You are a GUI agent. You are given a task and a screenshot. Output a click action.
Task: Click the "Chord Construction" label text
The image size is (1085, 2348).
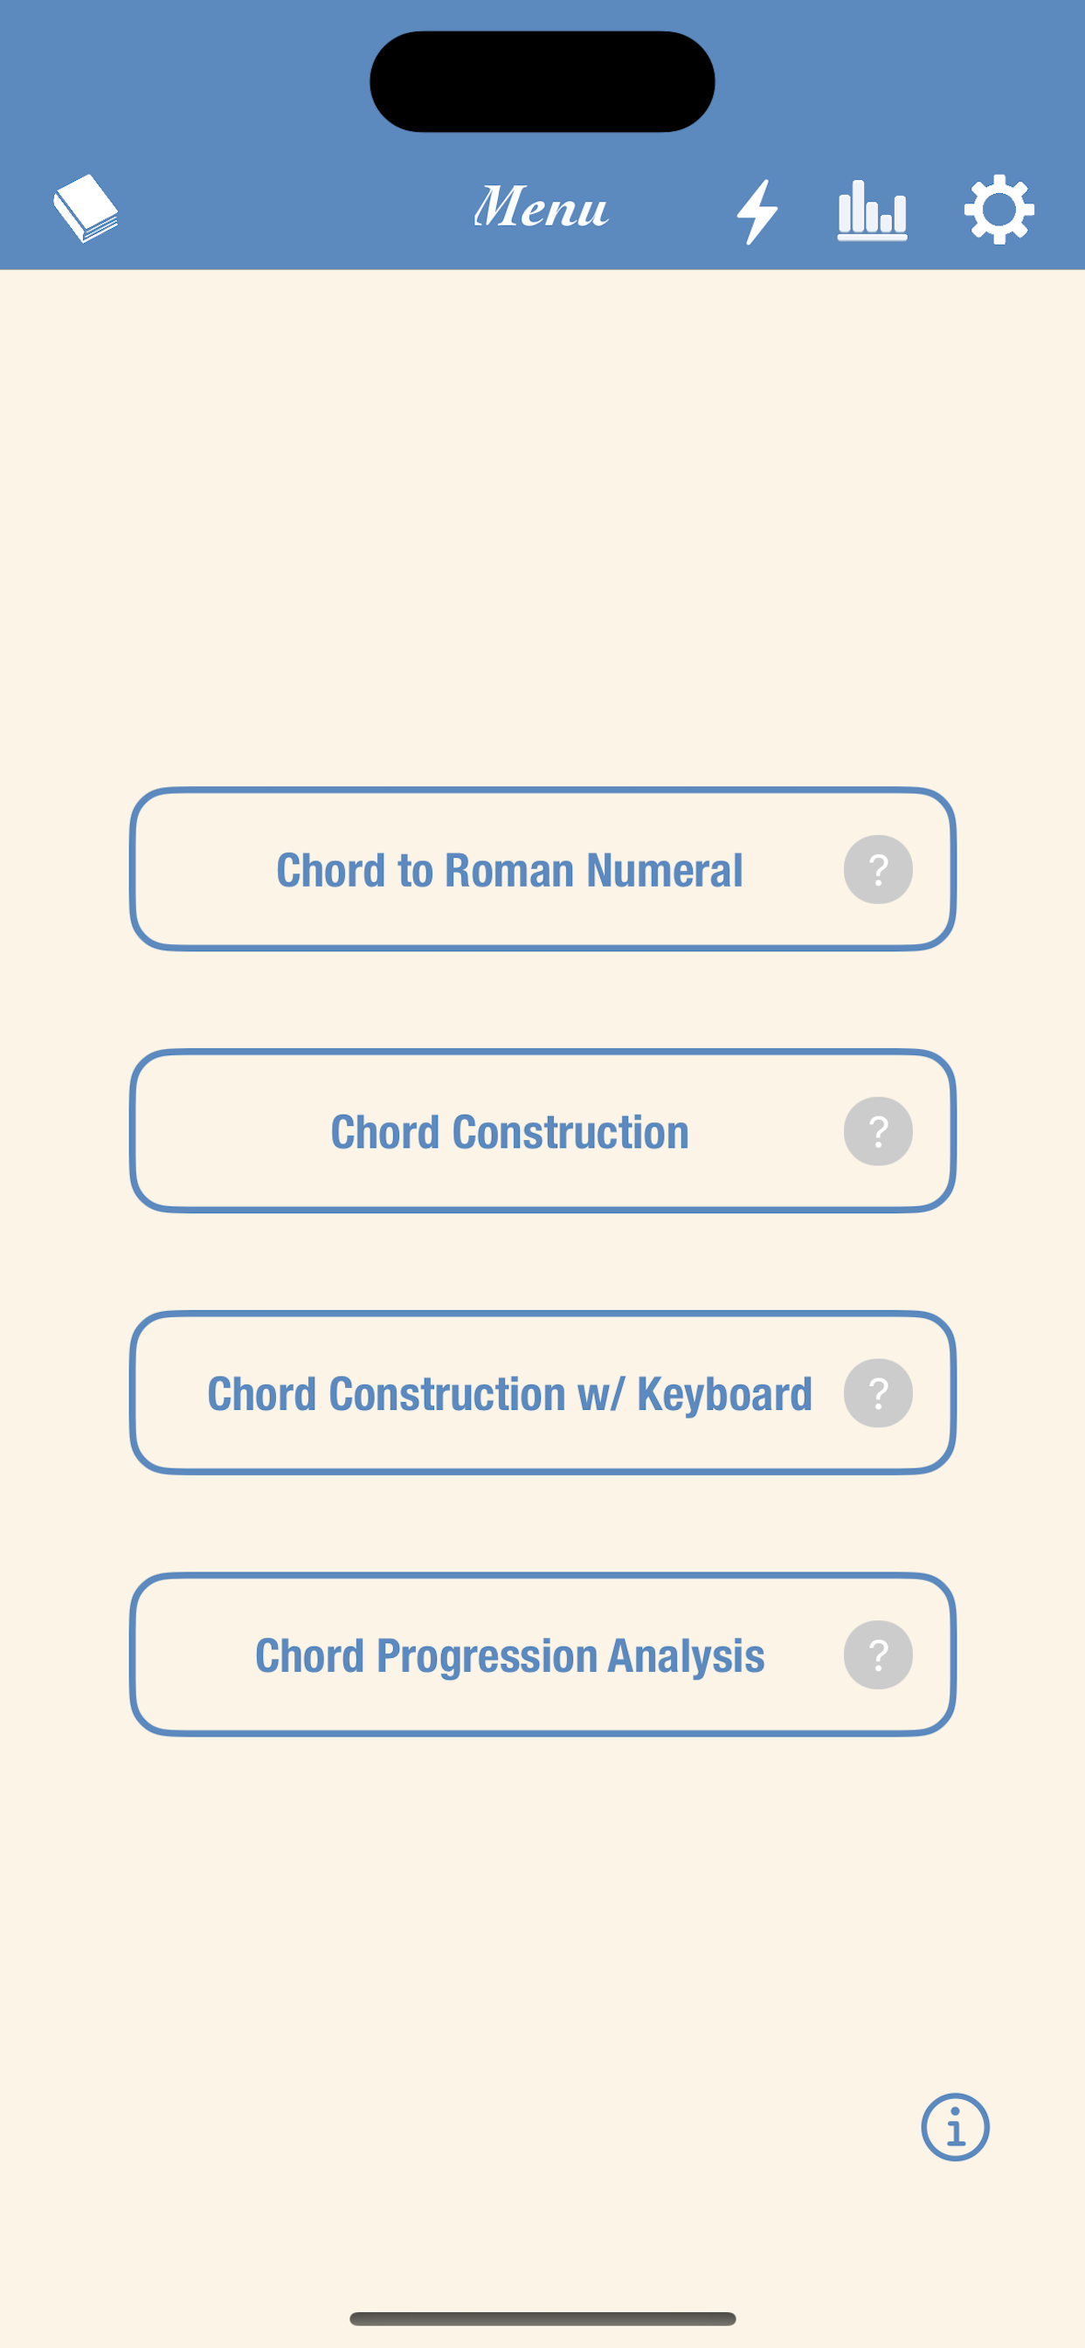point(509,1132)
